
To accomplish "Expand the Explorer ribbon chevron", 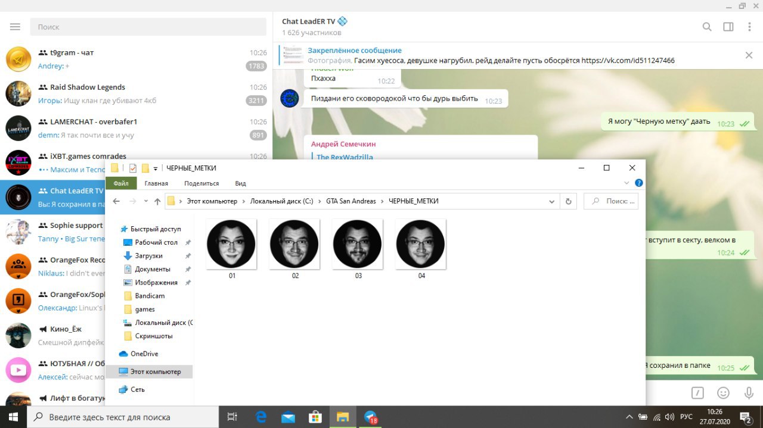I will 626,183.
